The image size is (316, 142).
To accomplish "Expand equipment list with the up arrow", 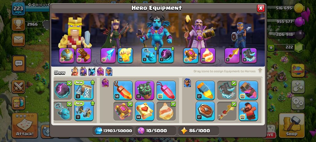I will pos(260,71).
